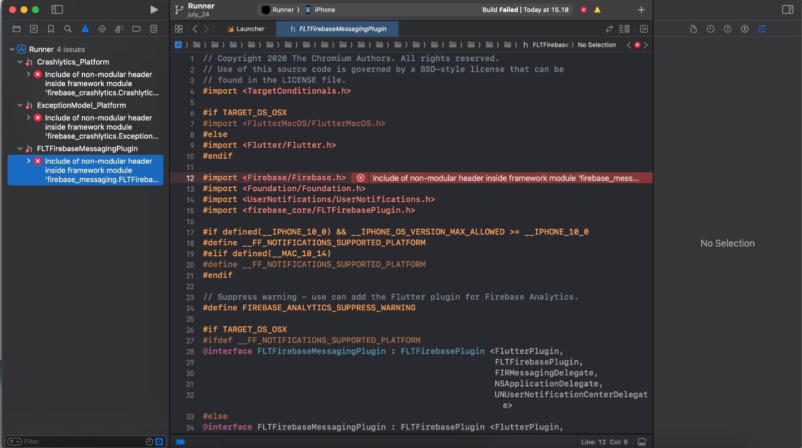Open the Project navigator folder icon
The height and width of the screenshot is (448, 802).
(x=17, y=29)
